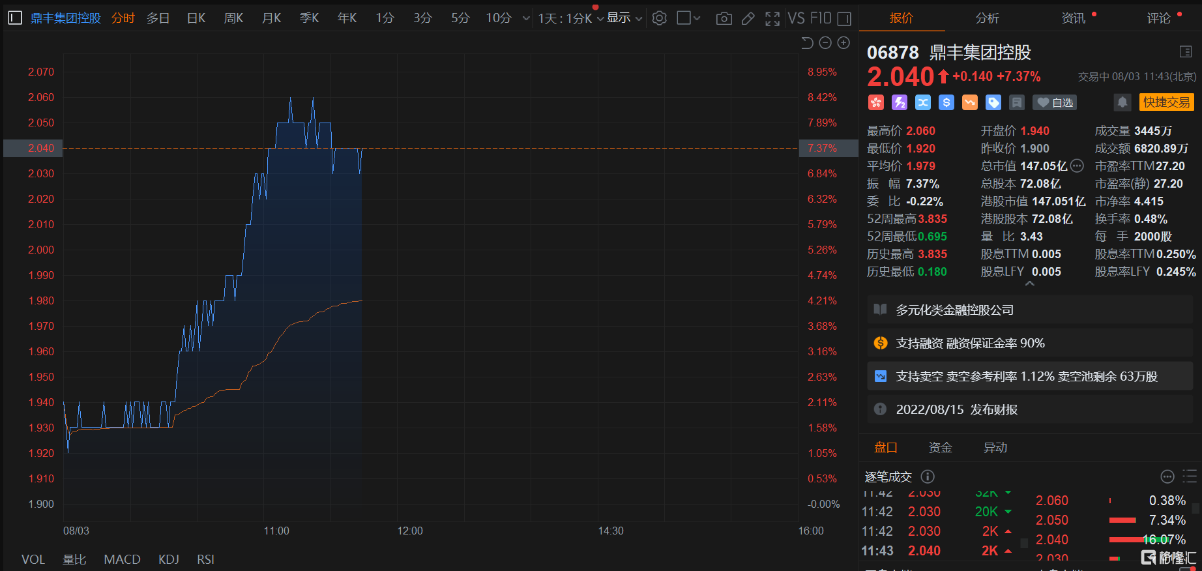Open the 显示 display dropdown
The height and width of the screenshot is (571, 1202).
(624, 18)
